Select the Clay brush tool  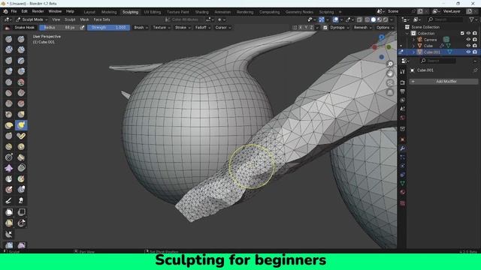coord(8,49)
